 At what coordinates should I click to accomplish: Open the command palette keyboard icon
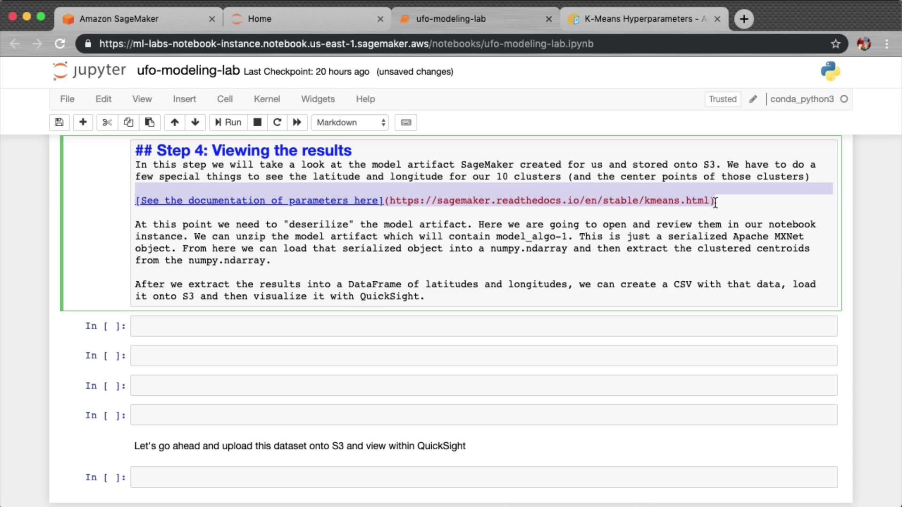(406, 123)
